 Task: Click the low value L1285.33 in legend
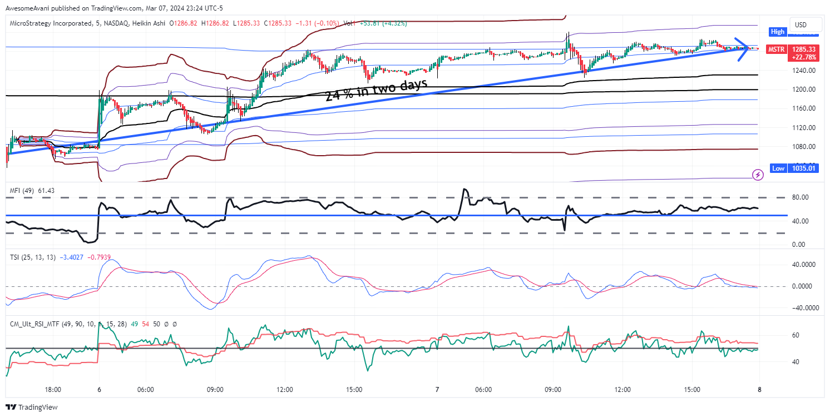point(246,23)
